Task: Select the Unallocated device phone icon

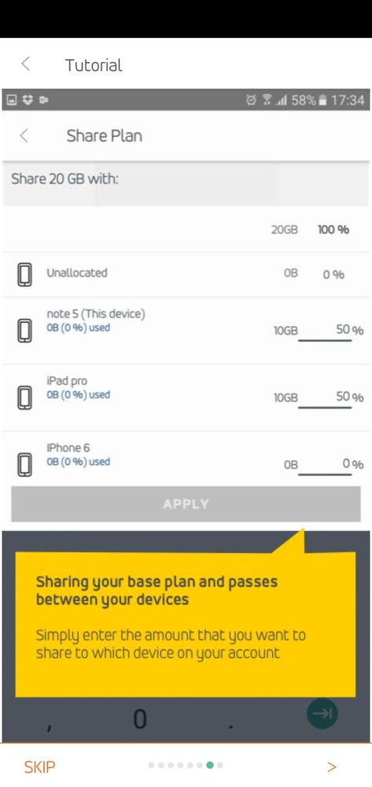Action: coord(24,275)
